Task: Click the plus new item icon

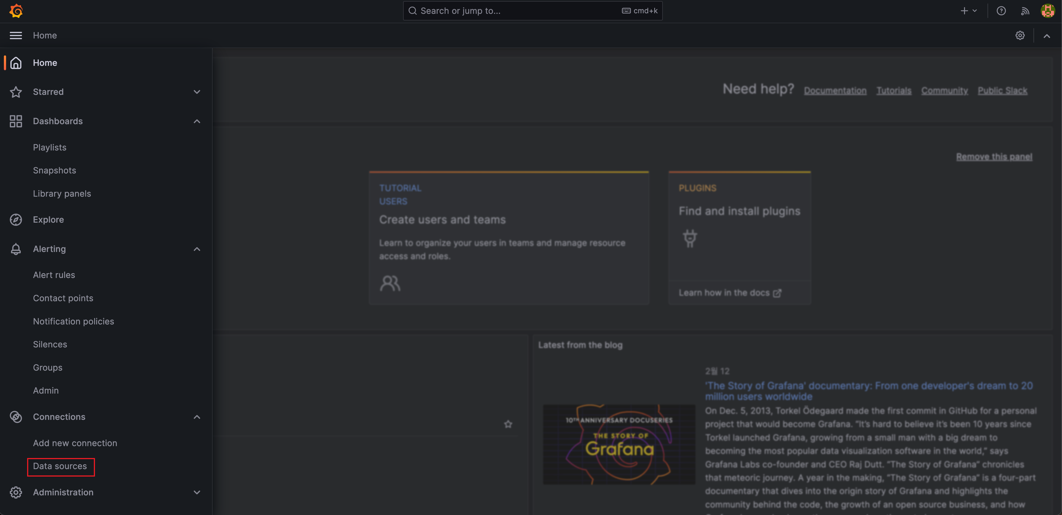Action: 964,11
